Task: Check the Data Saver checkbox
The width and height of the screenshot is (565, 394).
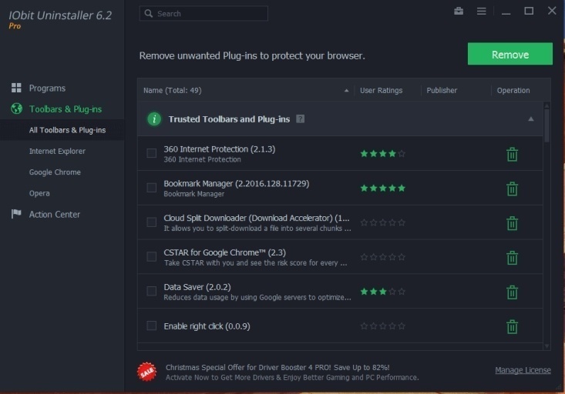Action: (151, 291)
